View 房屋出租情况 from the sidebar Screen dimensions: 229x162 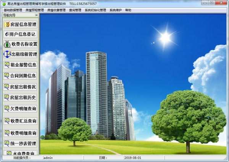(20, 87)
